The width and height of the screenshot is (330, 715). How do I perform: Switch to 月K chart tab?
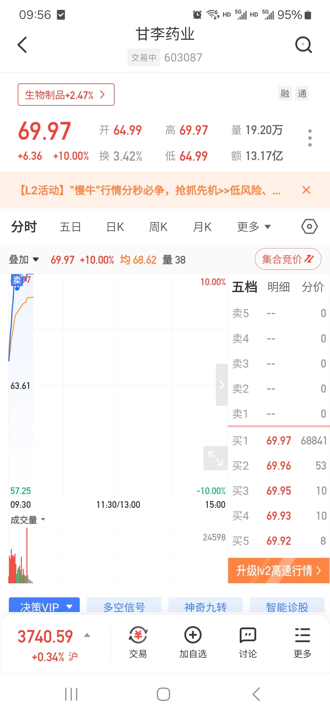[202, 227]
